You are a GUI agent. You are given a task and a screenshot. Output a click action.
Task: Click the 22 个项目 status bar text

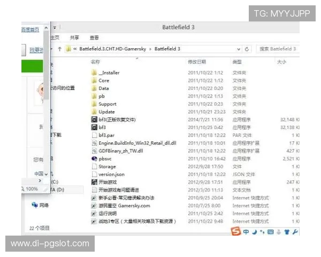point(39,228)
